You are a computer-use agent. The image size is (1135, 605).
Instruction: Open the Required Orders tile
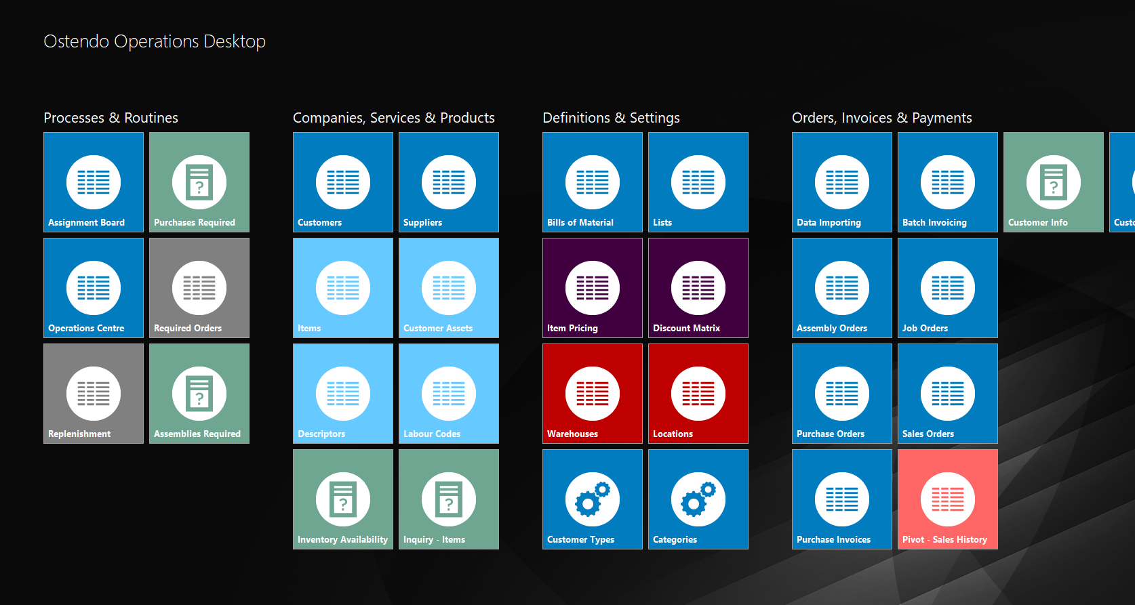tap(199, 288)
